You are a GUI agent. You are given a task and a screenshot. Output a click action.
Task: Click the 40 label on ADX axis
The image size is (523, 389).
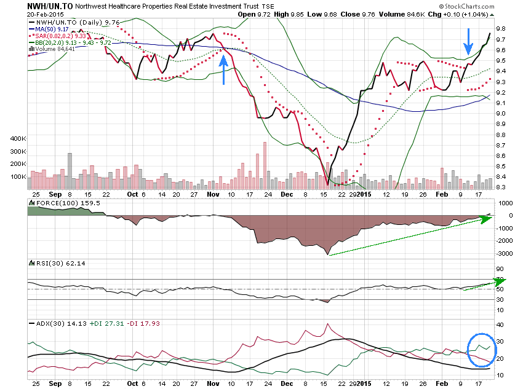(500, 324)
